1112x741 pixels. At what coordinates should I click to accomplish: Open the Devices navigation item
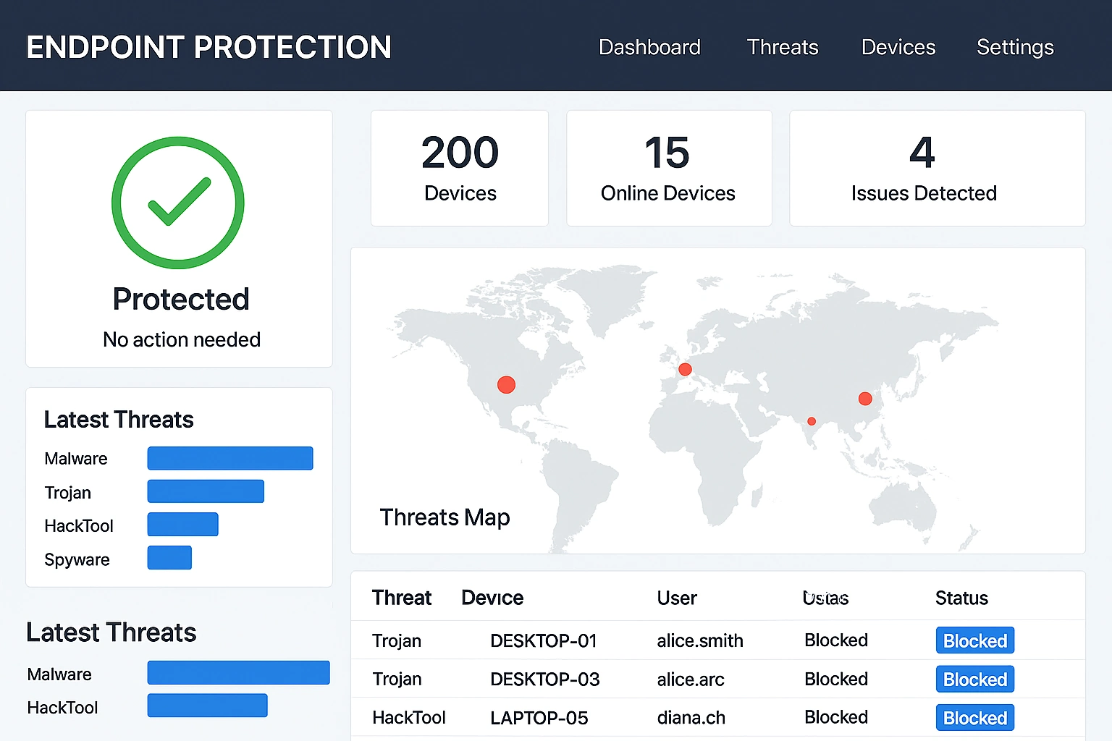(898, 46)
